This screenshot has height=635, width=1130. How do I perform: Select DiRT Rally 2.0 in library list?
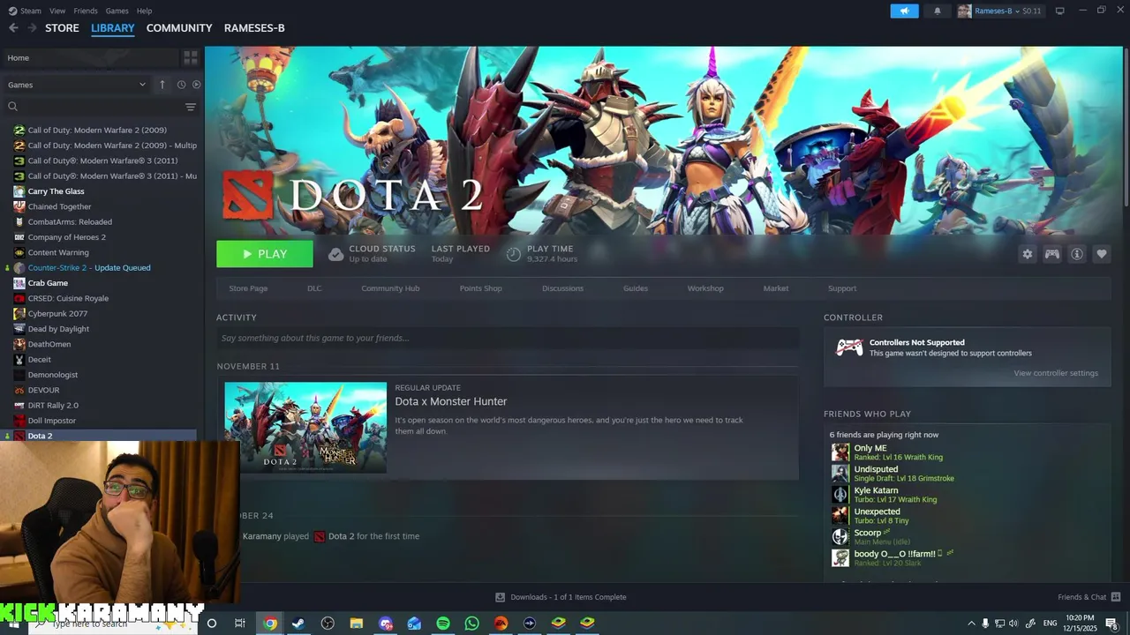[x=53, y=405]
